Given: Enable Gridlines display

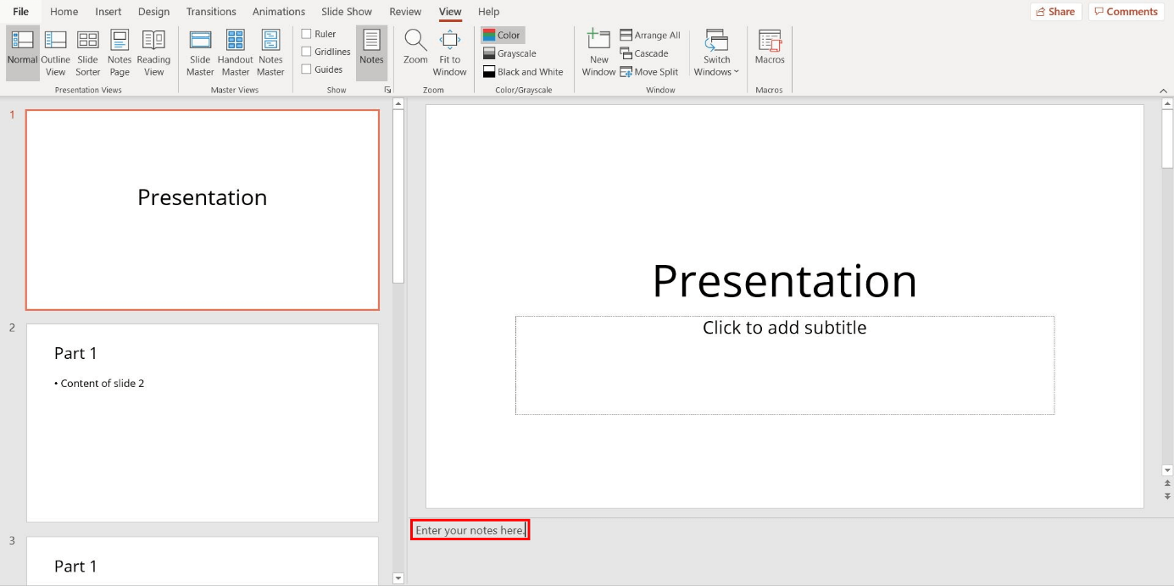Looking at the screenshot, I should point(306,51).
